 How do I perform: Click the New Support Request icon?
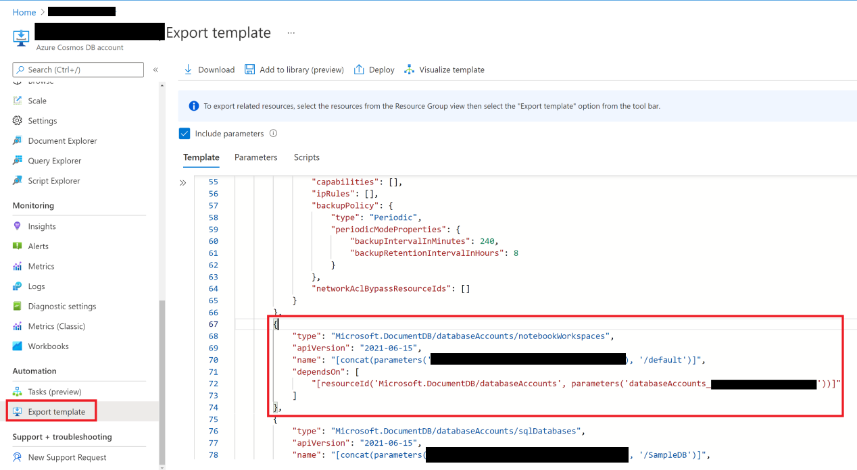(x=18, y=457)
